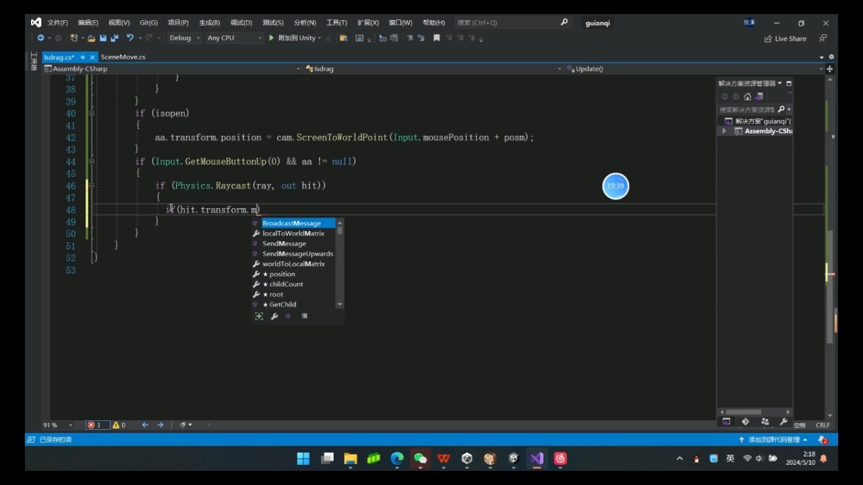This screenshot has height=485, width=863.
Task: Click the navigate backward arrow in toolbar
Action: 40,38
